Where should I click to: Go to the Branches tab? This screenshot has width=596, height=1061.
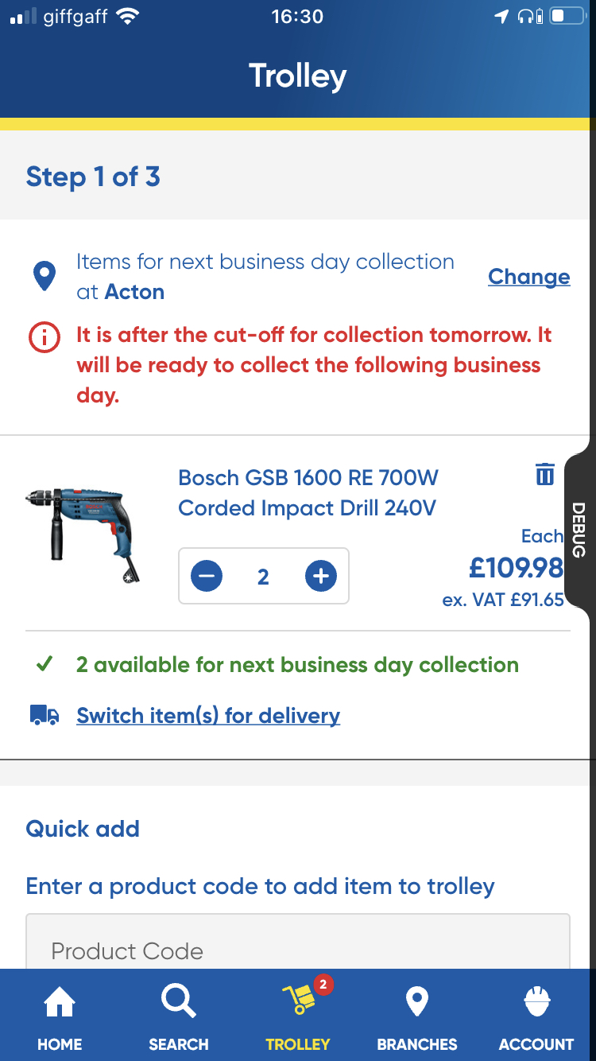[417, 1014]
